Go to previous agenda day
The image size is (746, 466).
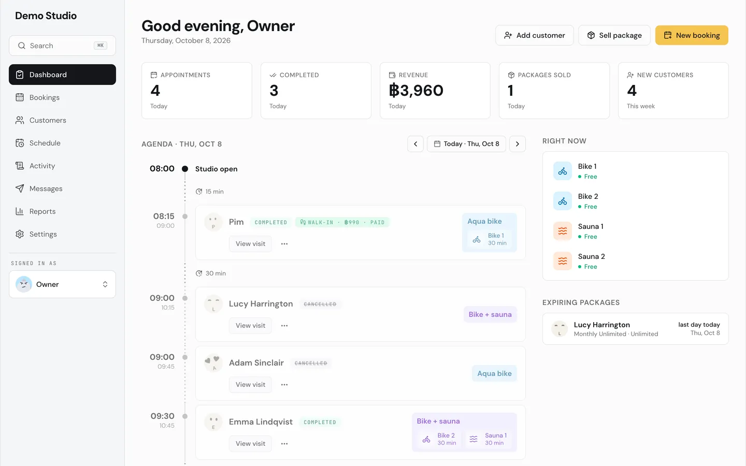415,144
